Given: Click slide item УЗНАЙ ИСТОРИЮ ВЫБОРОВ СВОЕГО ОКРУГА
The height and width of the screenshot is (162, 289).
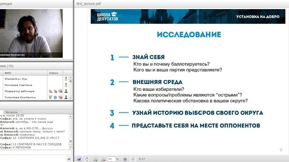Looking at the screenshot, I should coord(198,112).
